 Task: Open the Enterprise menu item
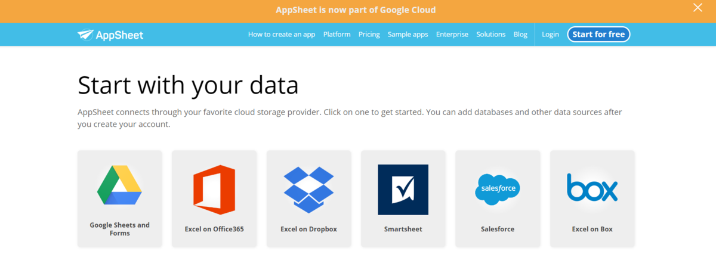(x=452, y=34)
